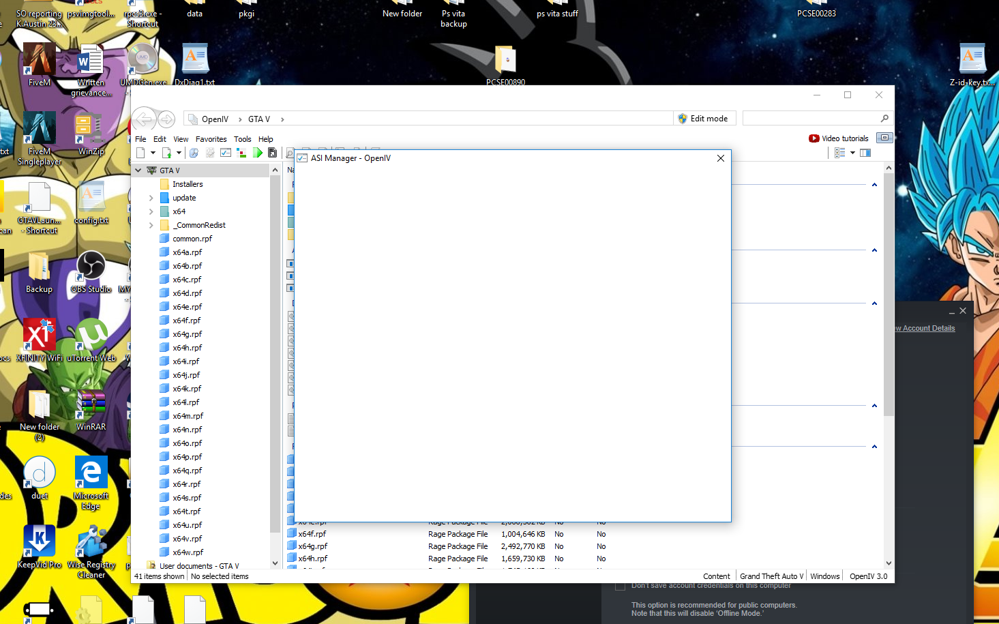Image resolution: width=999 pixels, height=624 pixels.
Task: Open the Favorites menu
Action: pos(211,139)
